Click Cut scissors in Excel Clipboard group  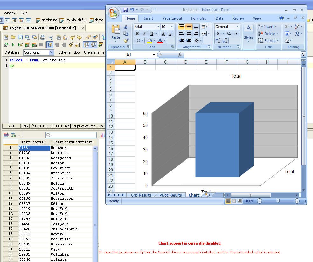pyautogui.click(x=126, y=27)
